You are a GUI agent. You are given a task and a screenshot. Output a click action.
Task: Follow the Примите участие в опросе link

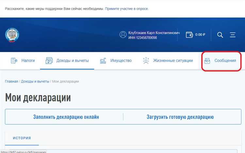(126, 9)
